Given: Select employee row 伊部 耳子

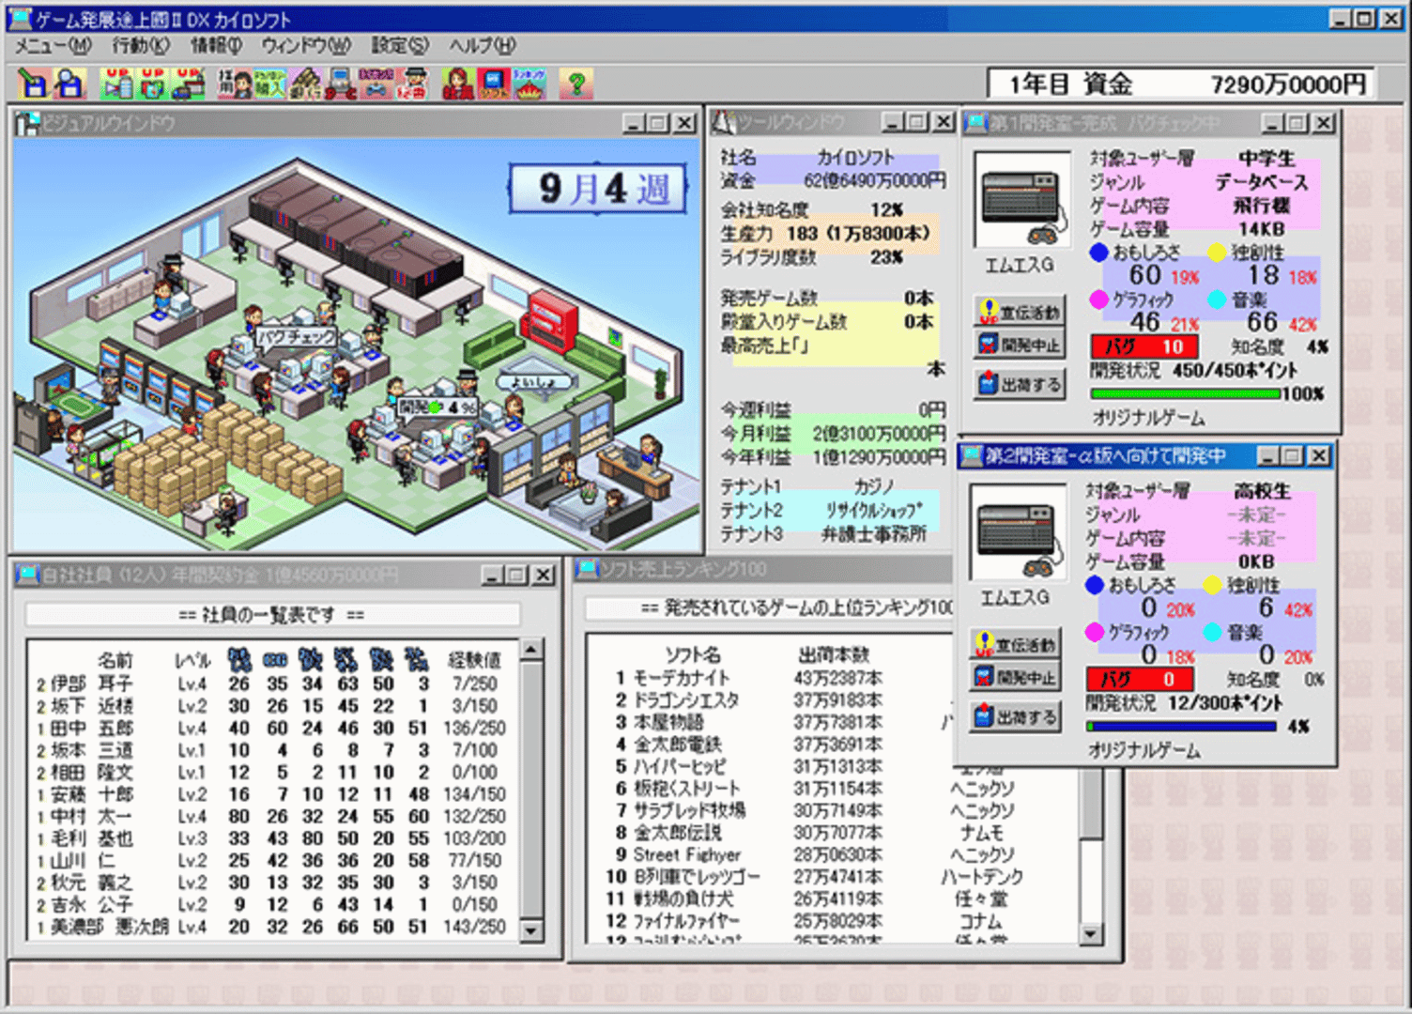Looking at the screenshot, I should coord(274,684).
